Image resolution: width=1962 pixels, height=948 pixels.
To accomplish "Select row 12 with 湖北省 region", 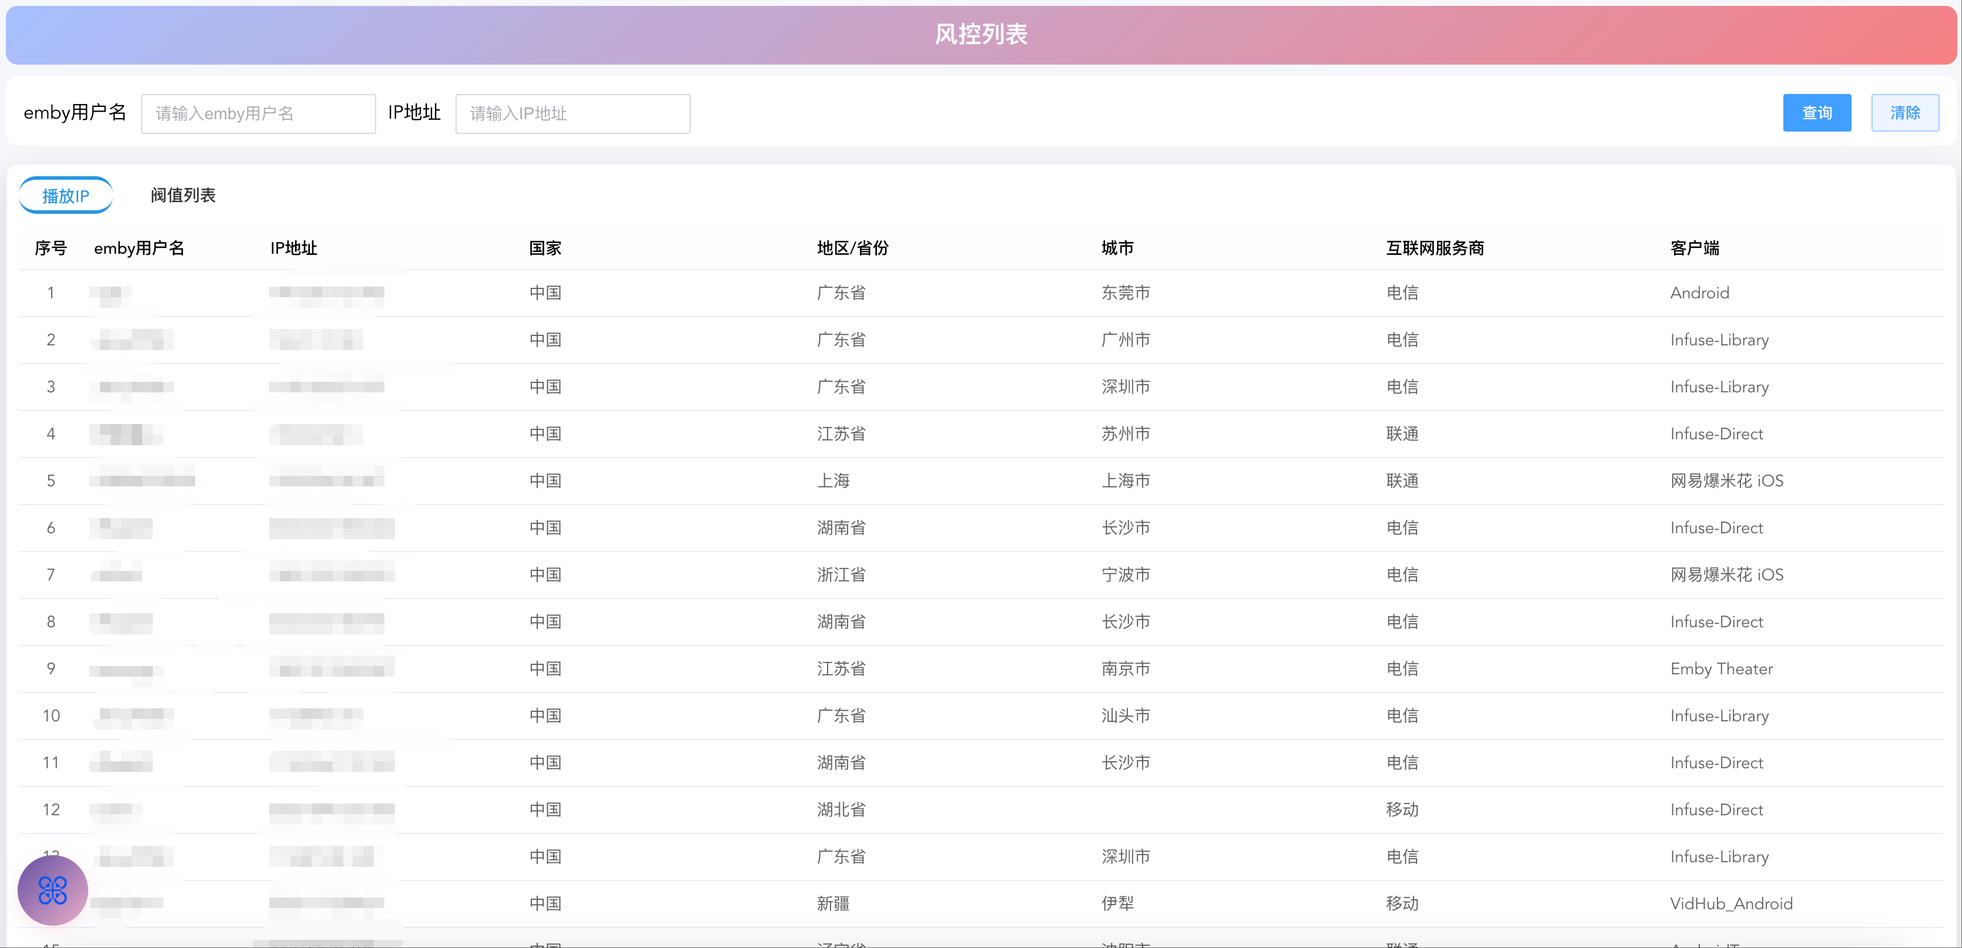I will click(841, 809).
